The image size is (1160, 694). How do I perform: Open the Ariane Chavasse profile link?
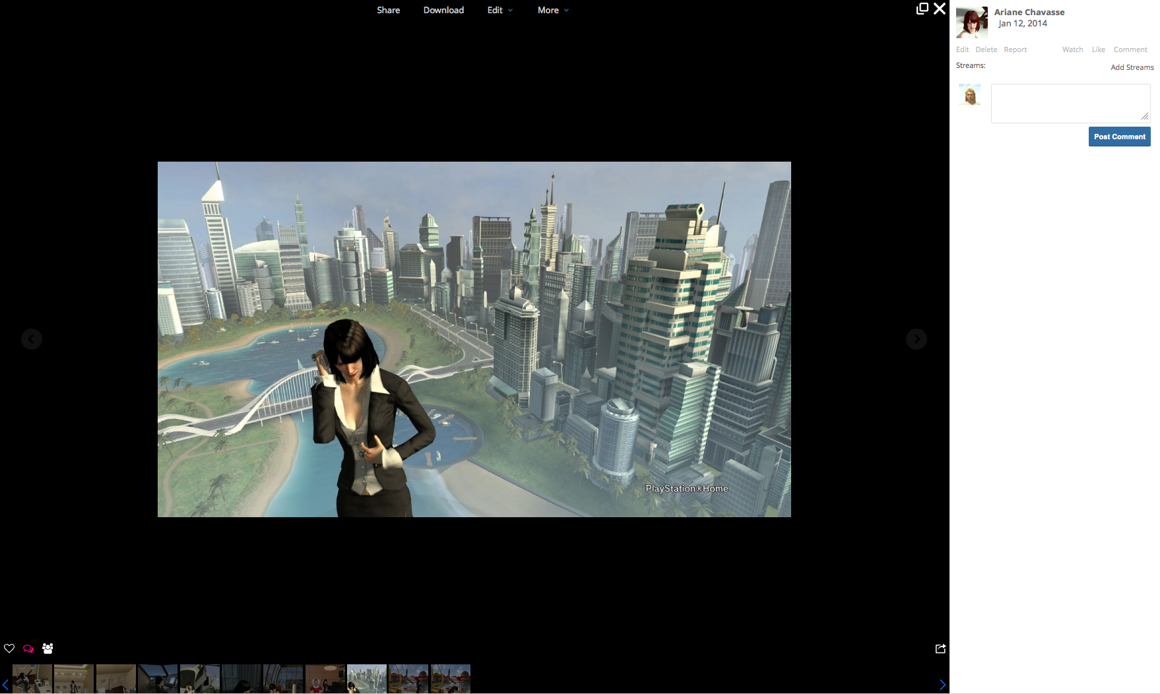point(1029,12)
